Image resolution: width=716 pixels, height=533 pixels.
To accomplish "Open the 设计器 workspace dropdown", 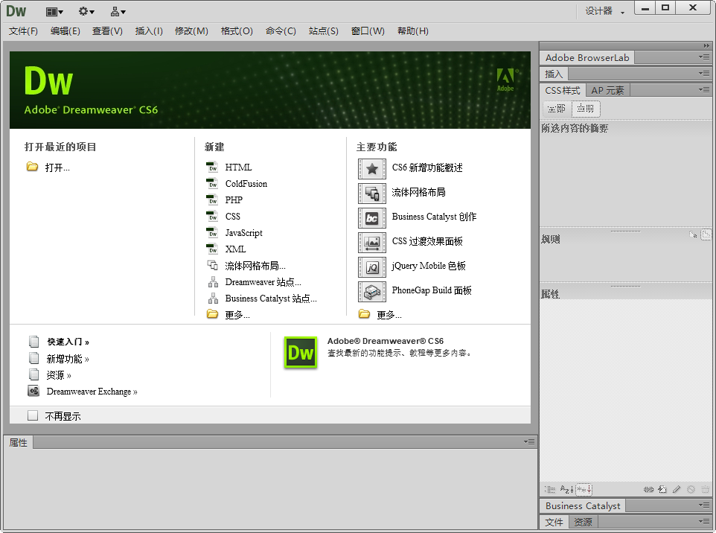I will 605,11.
